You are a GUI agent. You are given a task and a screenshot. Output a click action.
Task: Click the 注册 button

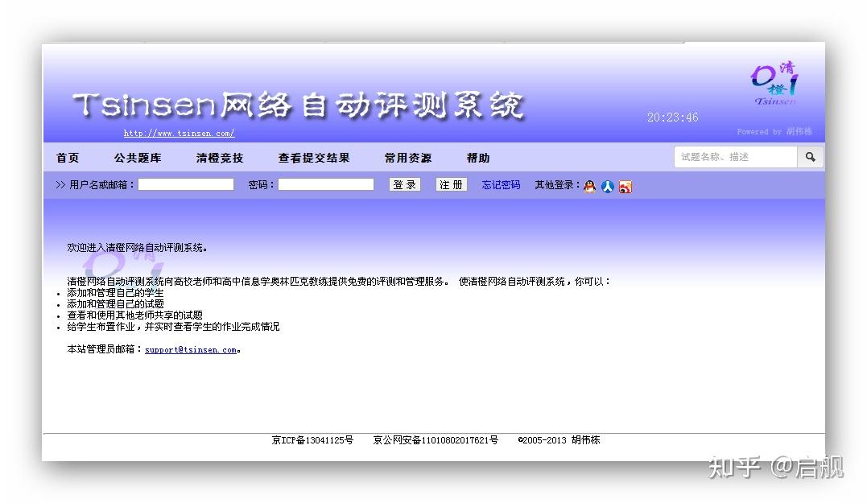point(451,184)
